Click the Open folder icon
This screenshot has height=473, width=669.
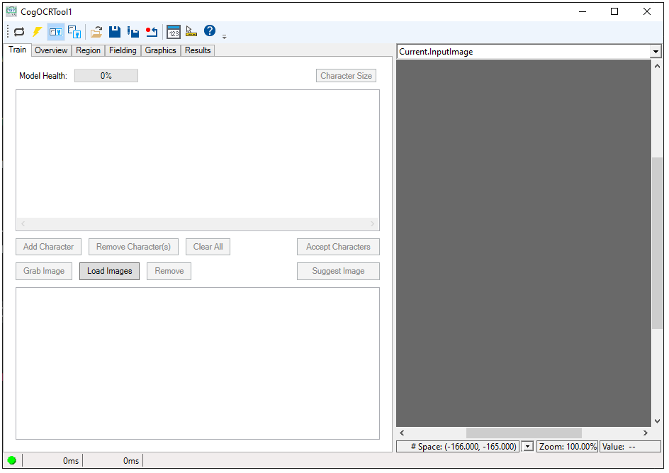coord(96,32)
